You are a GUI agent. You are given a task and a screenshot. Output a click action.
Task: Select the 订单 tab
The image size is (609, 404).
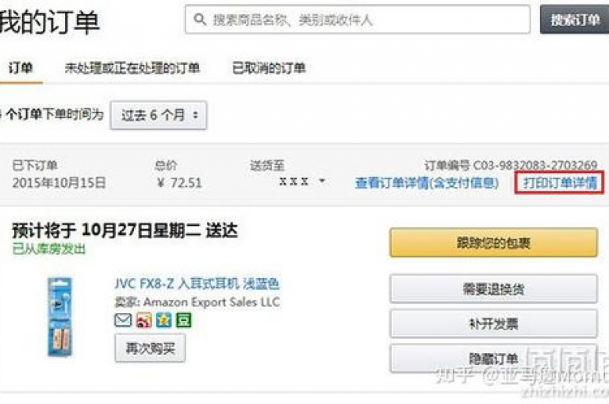21,68
